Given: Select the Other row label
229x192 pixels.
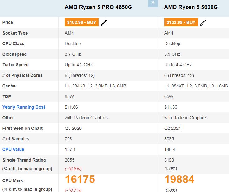Looking at the screenshot, I should click(x=8, y=118).
